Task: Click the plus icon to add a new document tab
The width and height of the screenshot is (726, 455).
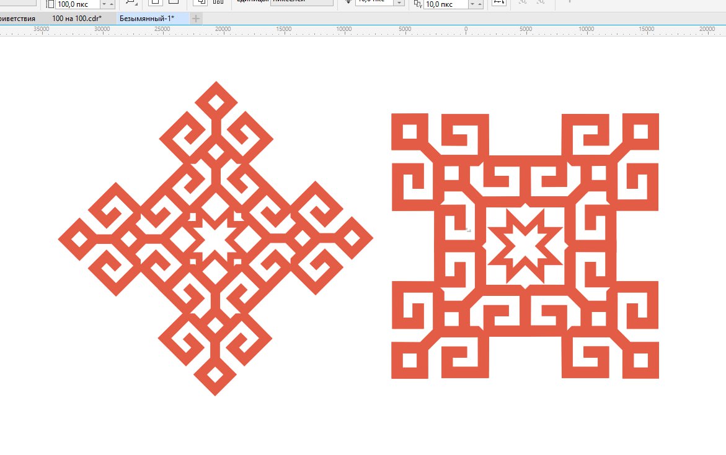Action: pyautogui.click(x=196, y=19)
